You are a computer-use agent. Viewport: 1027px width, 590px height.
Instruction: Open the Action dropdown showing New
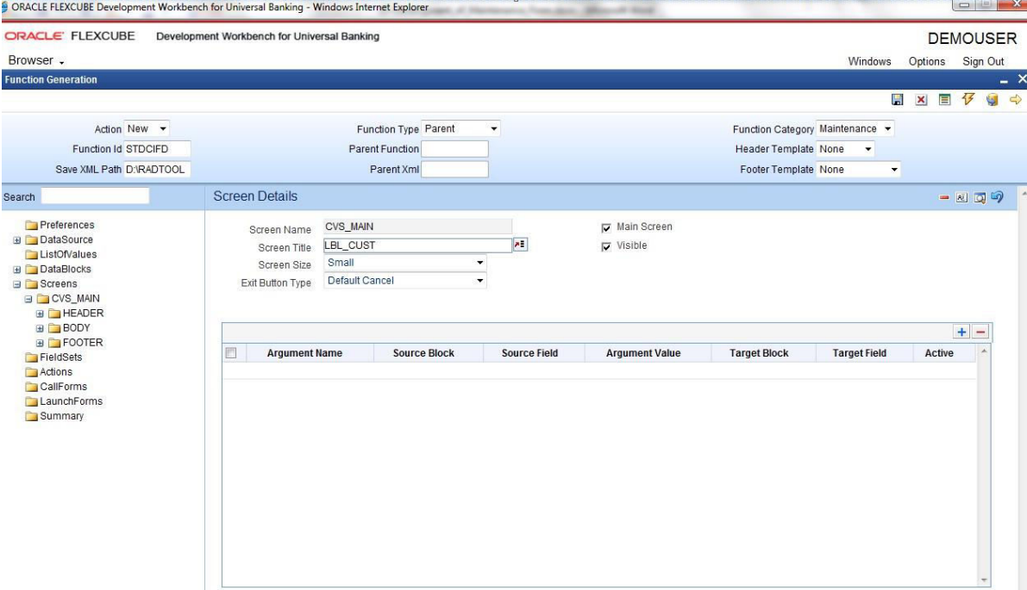click(x=147, y=129)
